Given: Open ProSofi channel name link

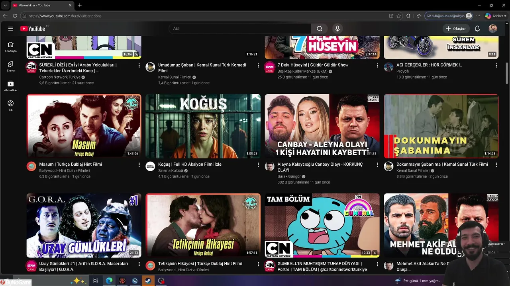Looking at the screenshot, I should click(402, 71).
